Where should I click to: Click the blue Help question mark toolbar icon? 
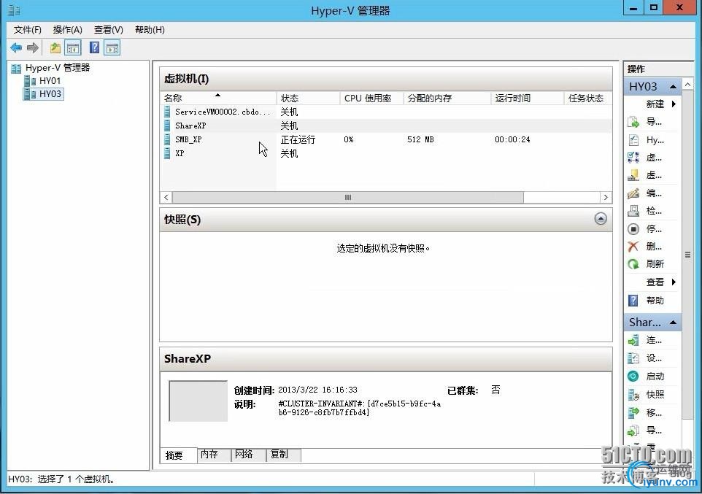click(94, 47)
